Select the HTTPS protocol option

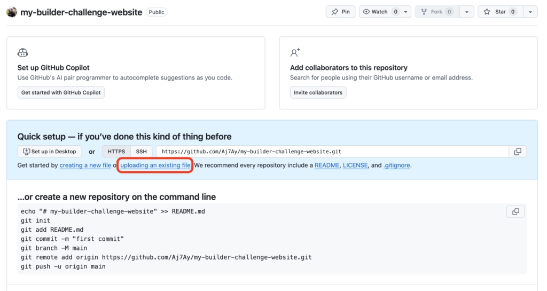[116, 152]
